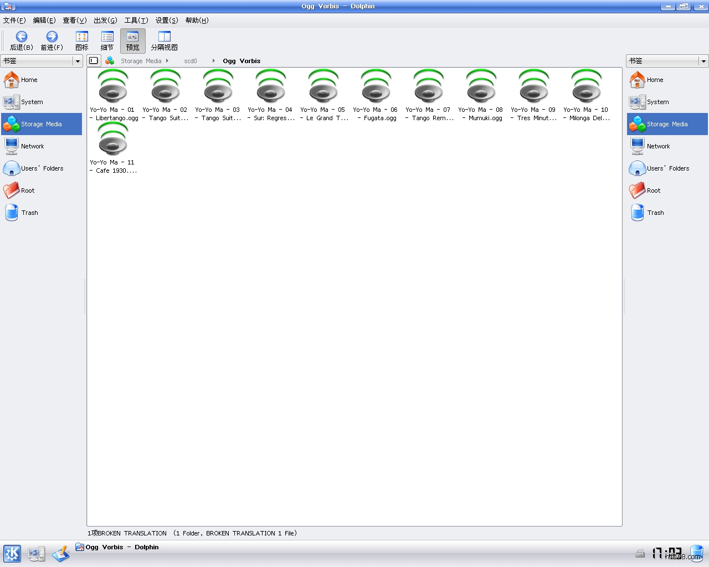Select Trash in left bookmarks panel
The image size is (709, 567).
[x=29, y=213]
